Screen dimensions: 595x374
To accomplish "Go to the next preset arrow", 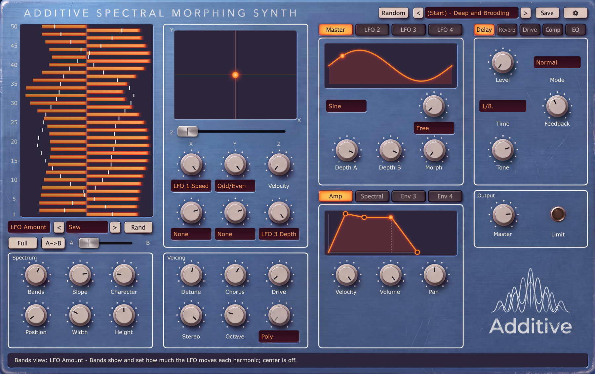I will [x=525, y=13].
